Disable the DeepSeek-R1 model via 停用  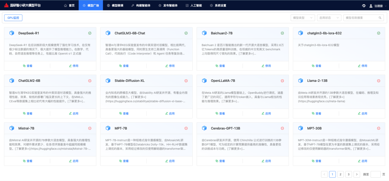point(73,66)
